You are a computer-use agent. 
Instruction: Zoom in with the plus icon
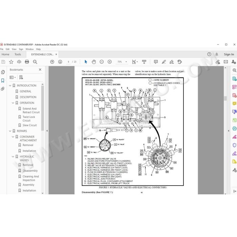pos(110,62)
